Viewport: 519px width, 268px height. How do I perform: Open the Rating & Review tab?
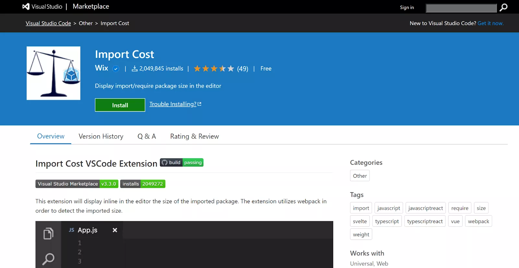click(x=195, y=136)
